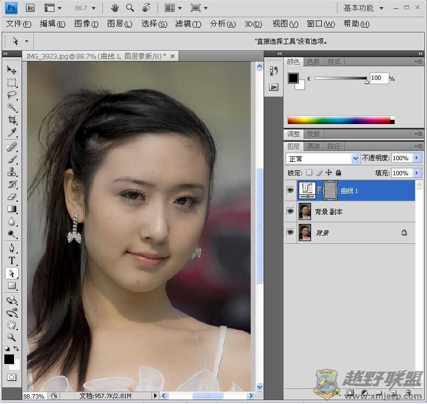Click the K value input field
Viewport: 427px width, 404px height.
[378, 78]
